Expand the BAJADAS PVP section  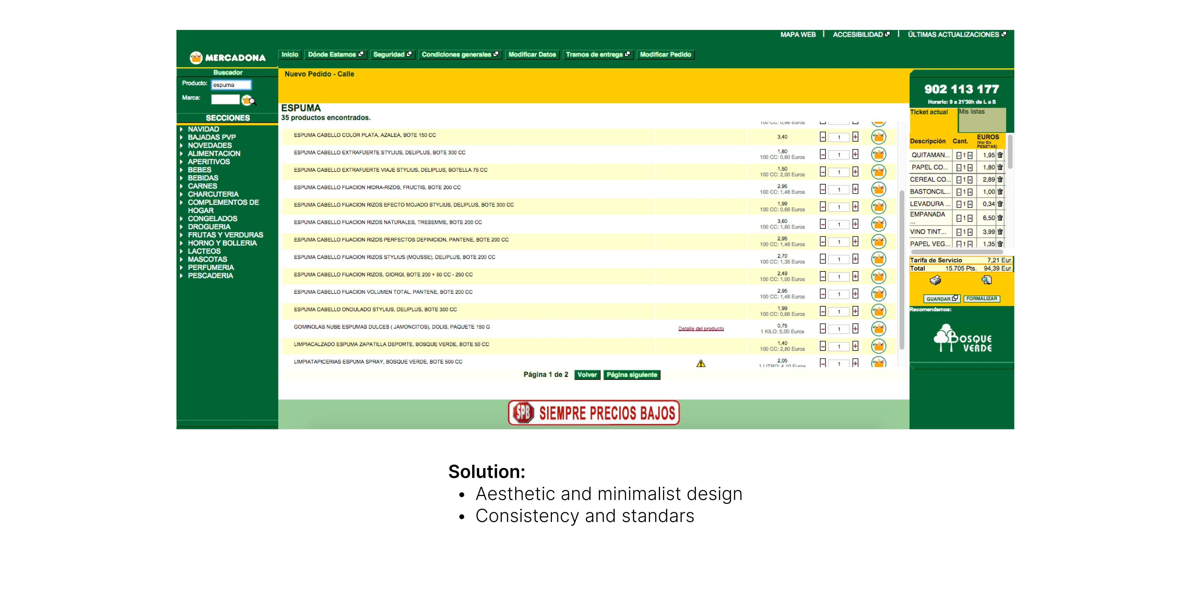point(211,137)
